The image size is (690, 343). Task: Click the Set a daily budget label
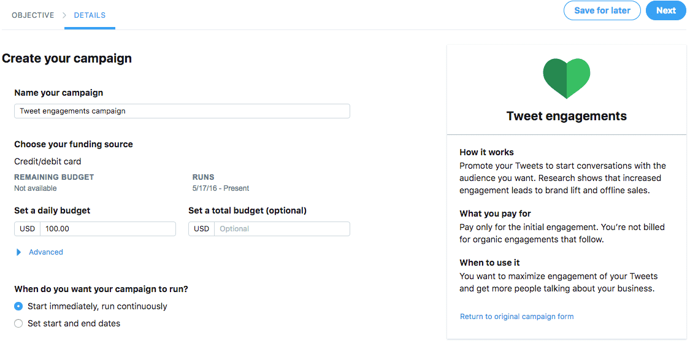[52, 210]
